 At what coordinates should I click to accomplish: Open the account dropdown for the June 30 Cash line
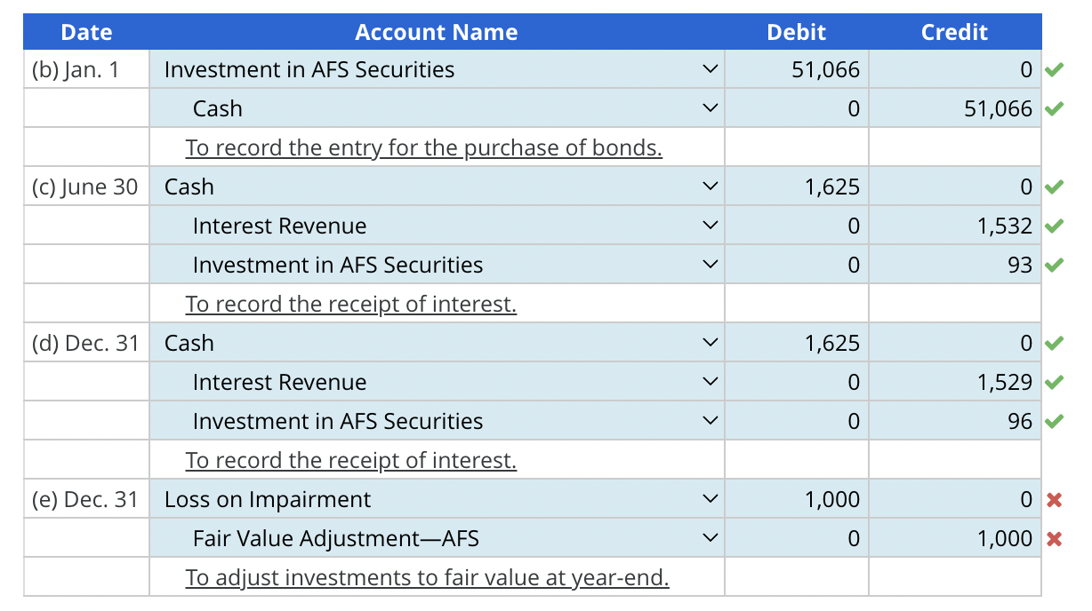709,186
